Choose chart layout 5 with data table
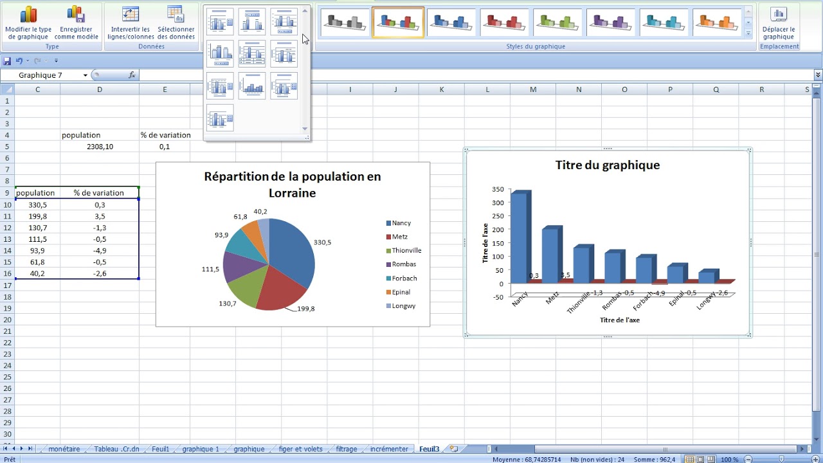 [x=252, y=53]
